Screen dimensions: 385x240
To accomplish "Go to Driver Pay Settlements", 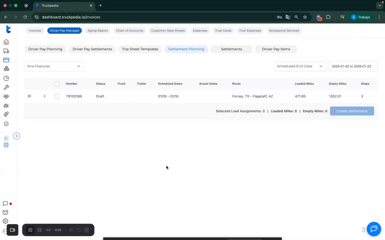I will tap(92, 49).
